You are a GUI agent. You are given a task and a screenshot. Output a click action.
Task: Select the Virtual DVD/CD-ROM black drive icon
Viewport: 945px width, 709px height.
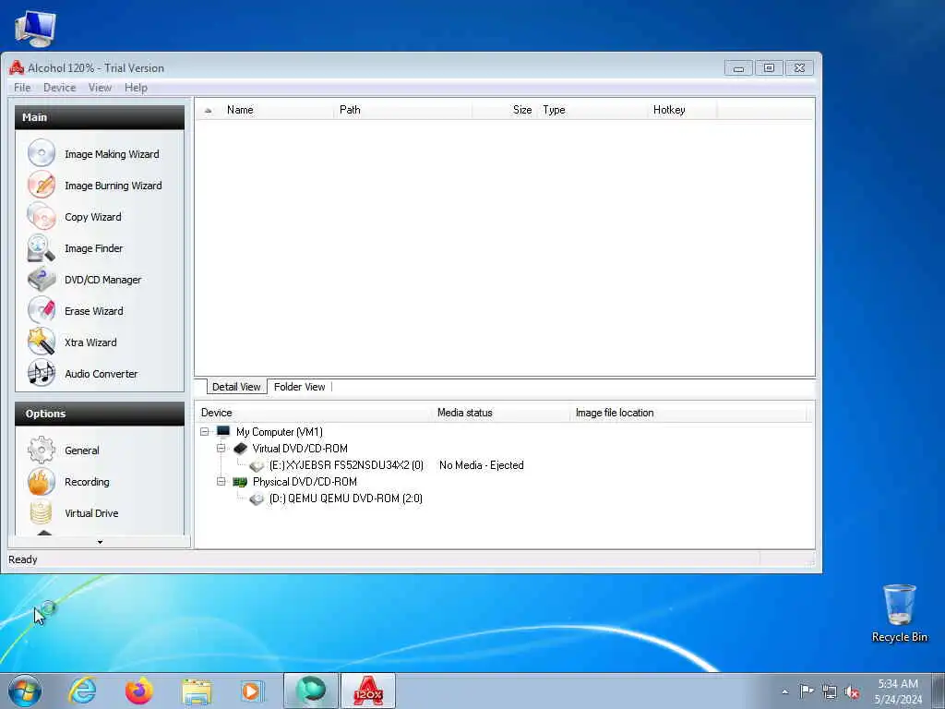point(241,448)
